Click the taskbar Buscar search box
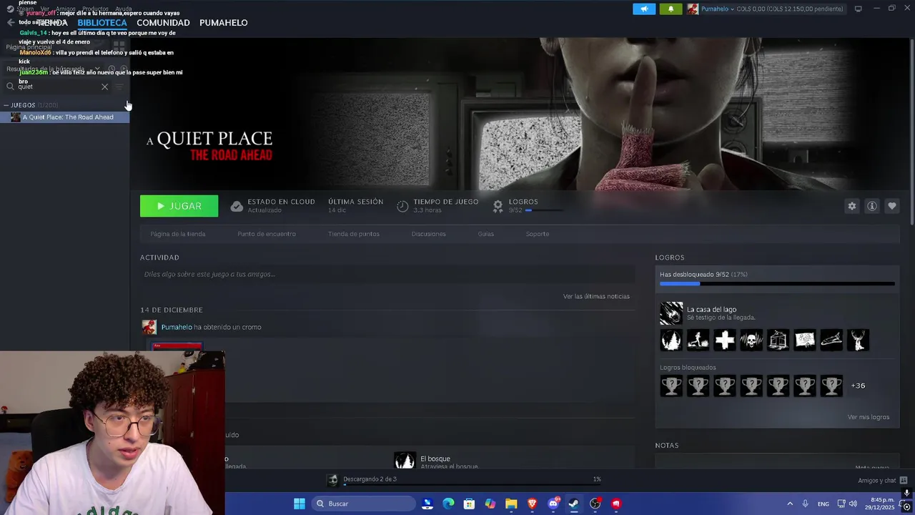 pyautogui.click(x=365, y=504)
